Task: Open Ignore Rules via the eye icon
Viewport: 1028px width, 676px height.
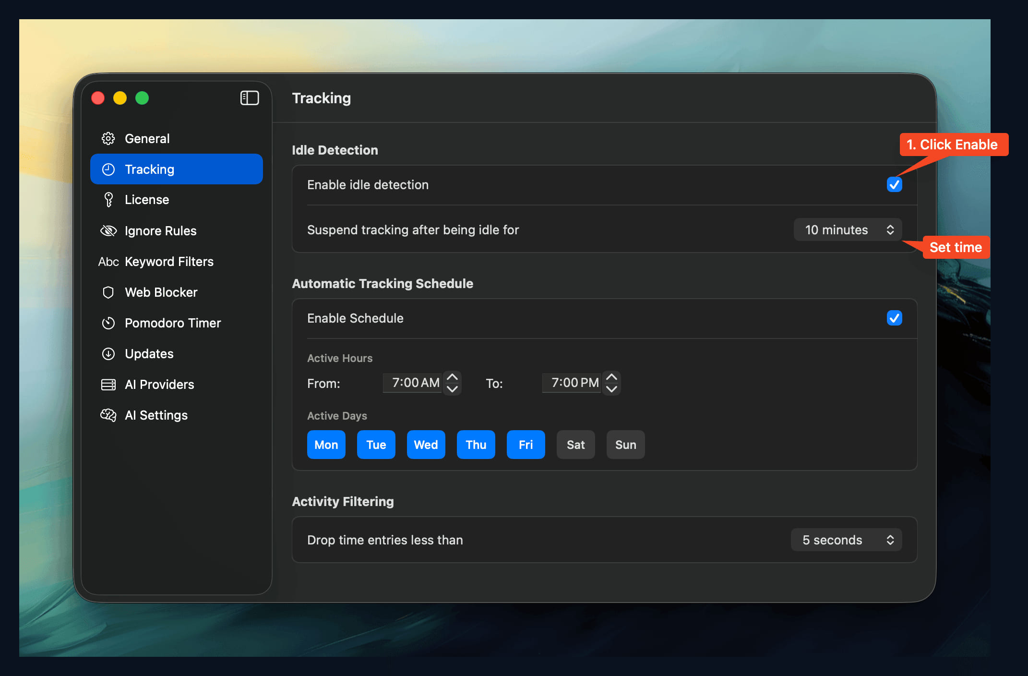Action: [108, 230]
